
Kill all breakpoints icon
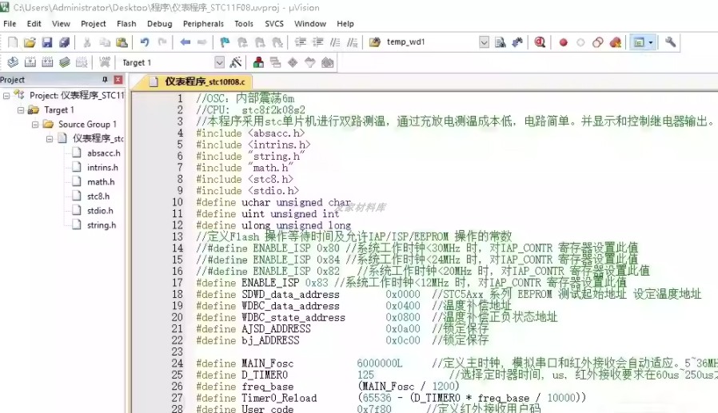(616, 42)
